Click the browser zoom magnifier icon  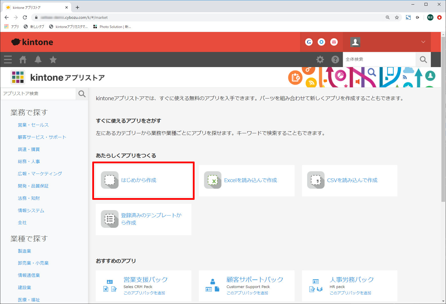point(388,17)
